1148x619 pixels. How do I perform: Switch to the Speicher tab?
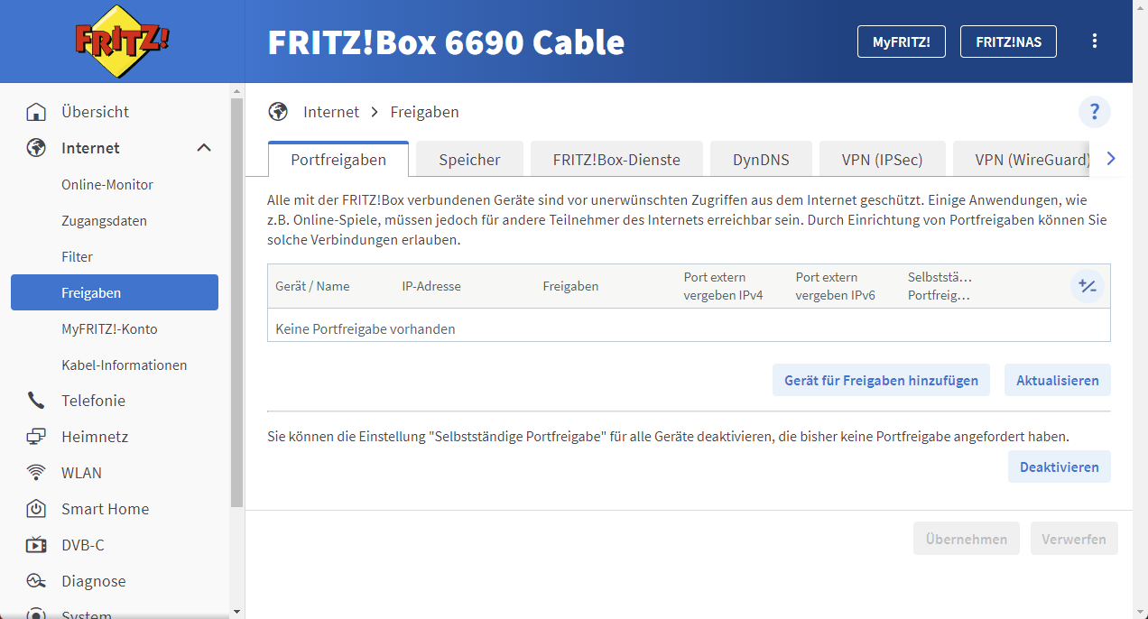click(x=469, y=158)
